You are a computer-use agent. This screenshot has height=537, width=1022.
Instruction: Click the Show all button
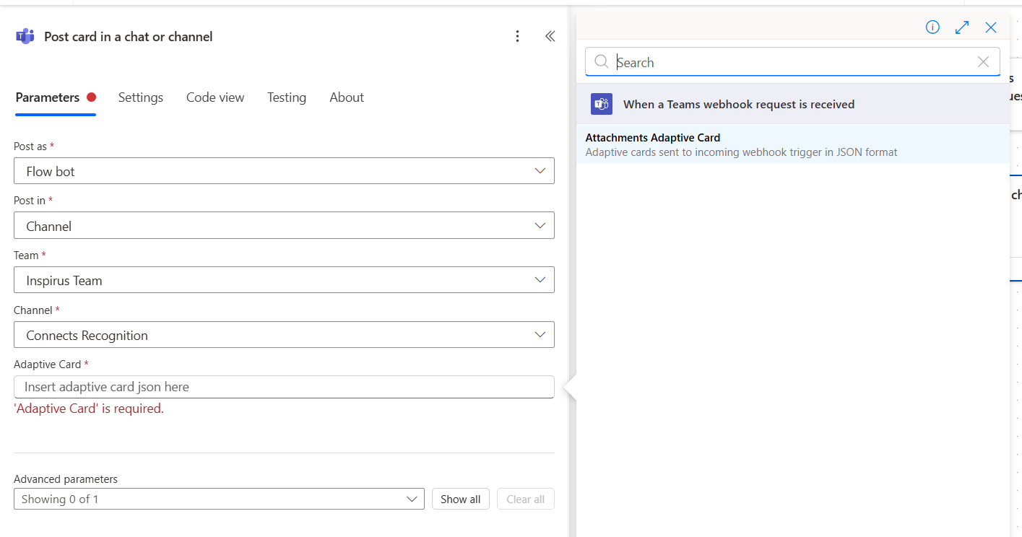pyautogui.click(x=461, y=499)
